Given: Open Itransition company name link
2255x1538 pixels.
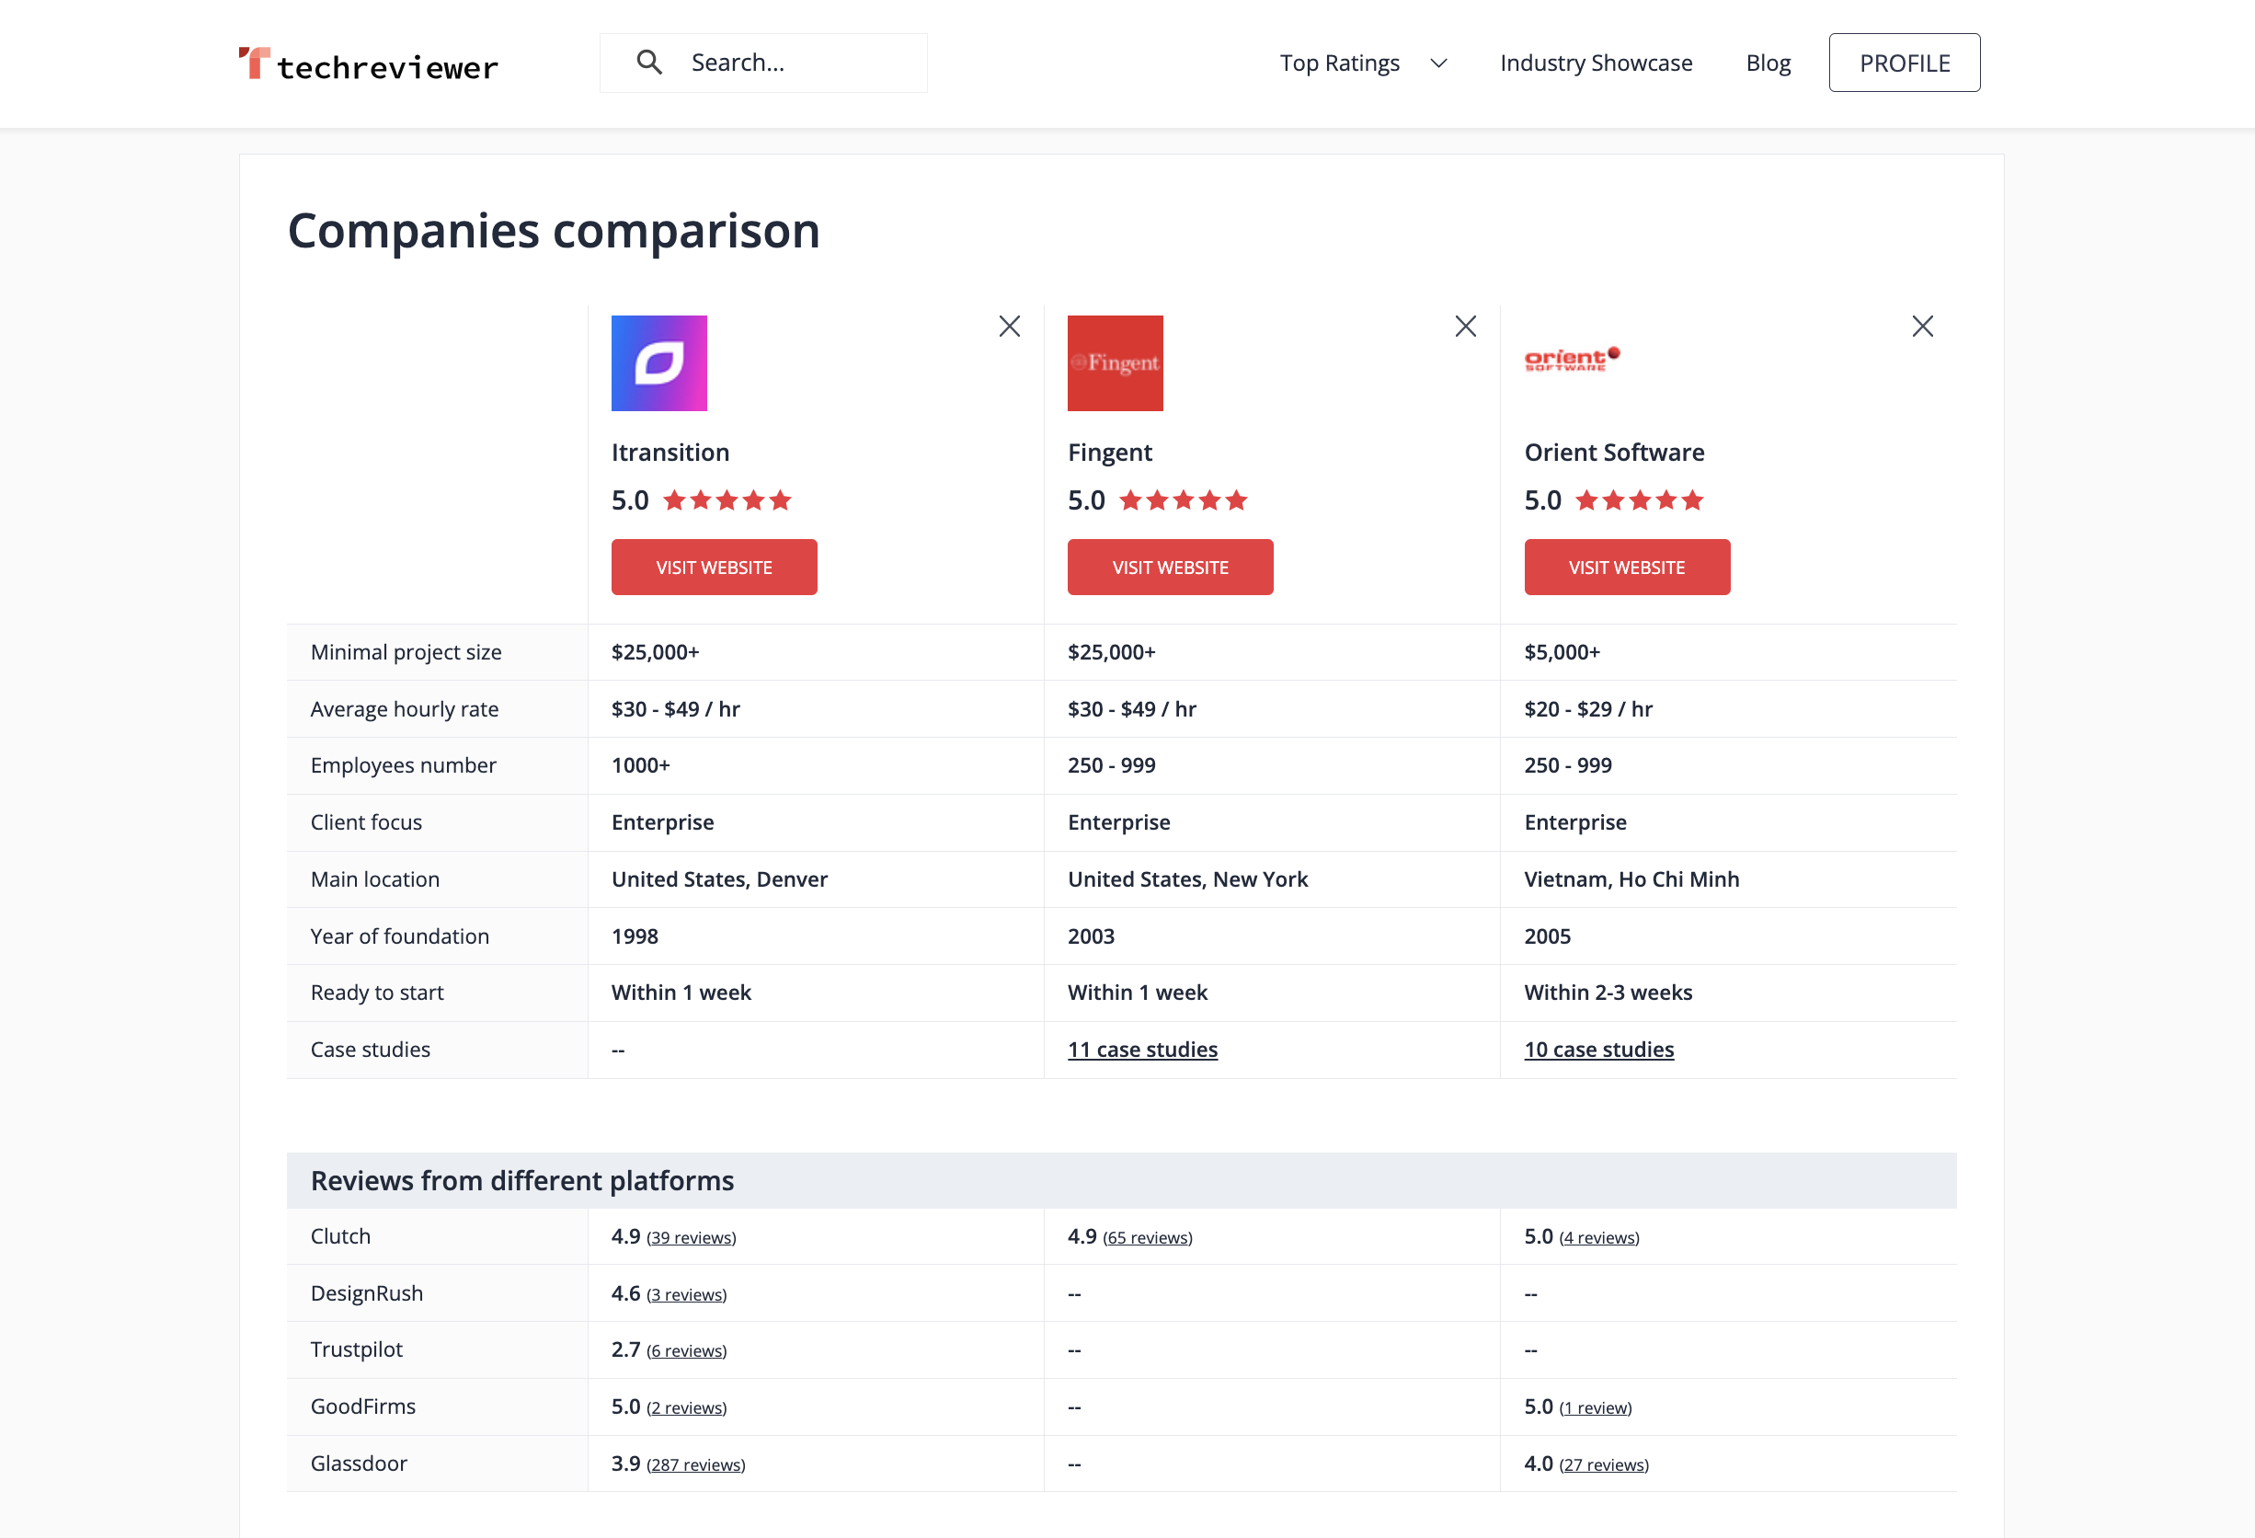Looking at the screenshot, I should tap(670, 453).
